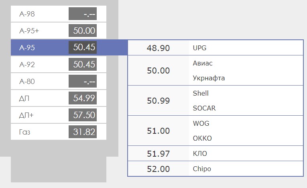Click the 48.90 price cell
This screenshot has height=188, width=307.
(158, 48)
